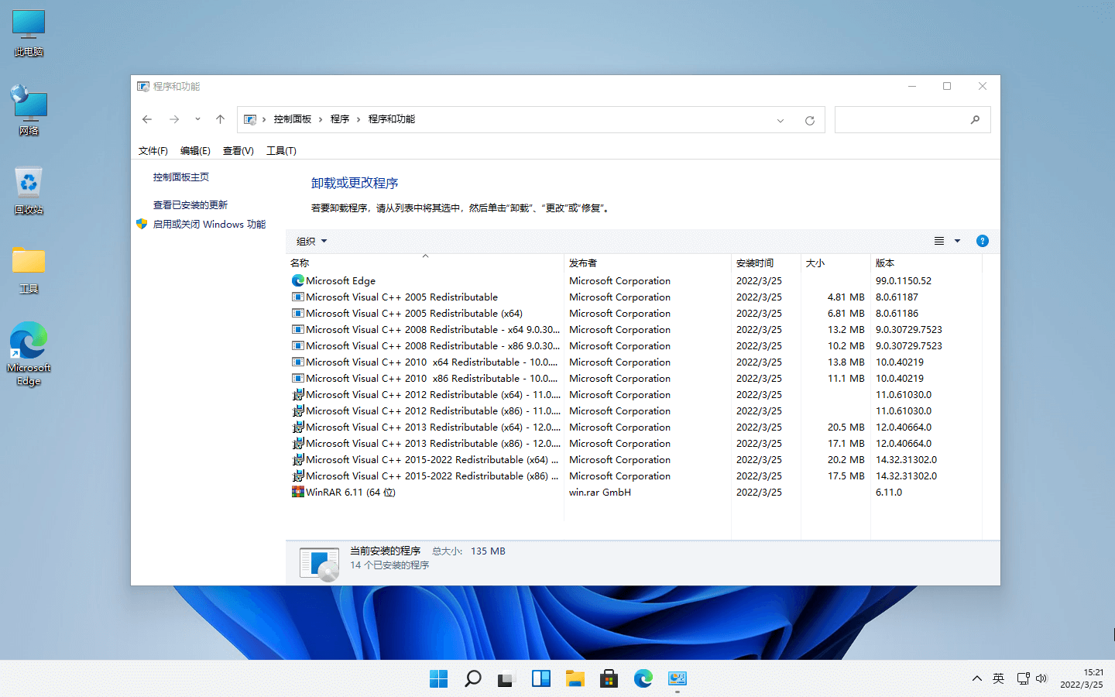
Task: Click the refresh icon in address bar
Action: [809, 120]
